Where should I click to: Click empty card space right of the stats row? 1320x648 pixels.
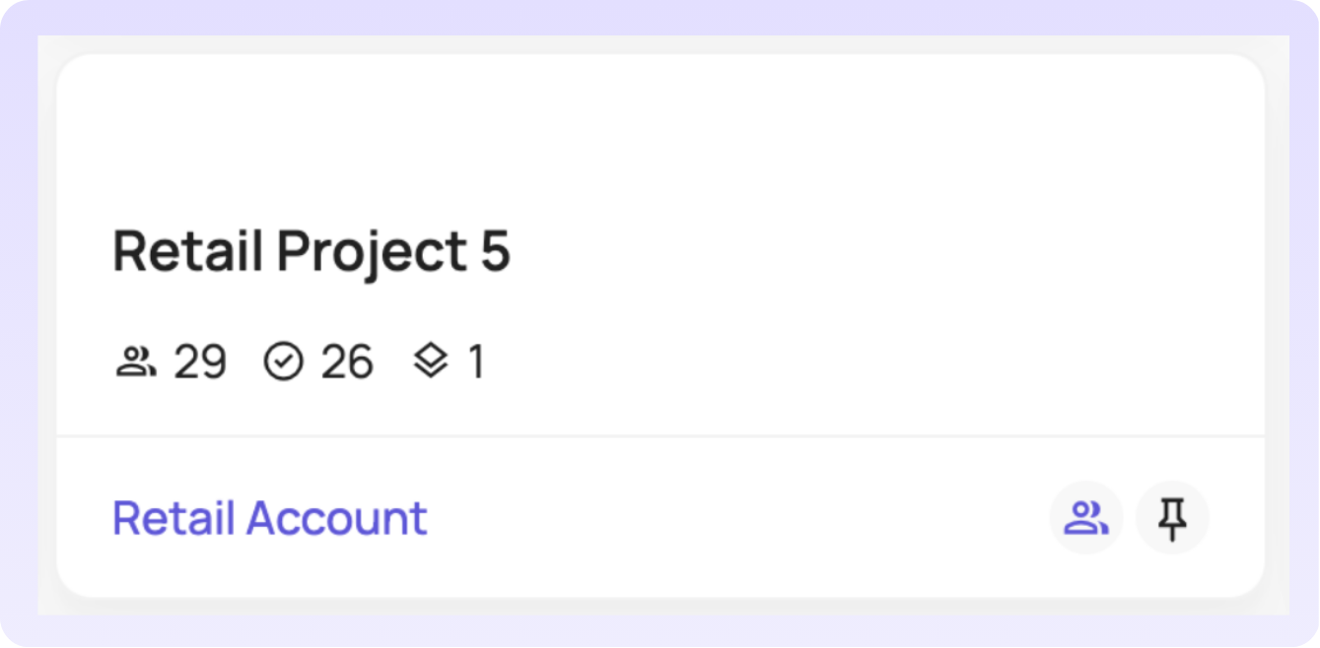(x=838, y=362)
